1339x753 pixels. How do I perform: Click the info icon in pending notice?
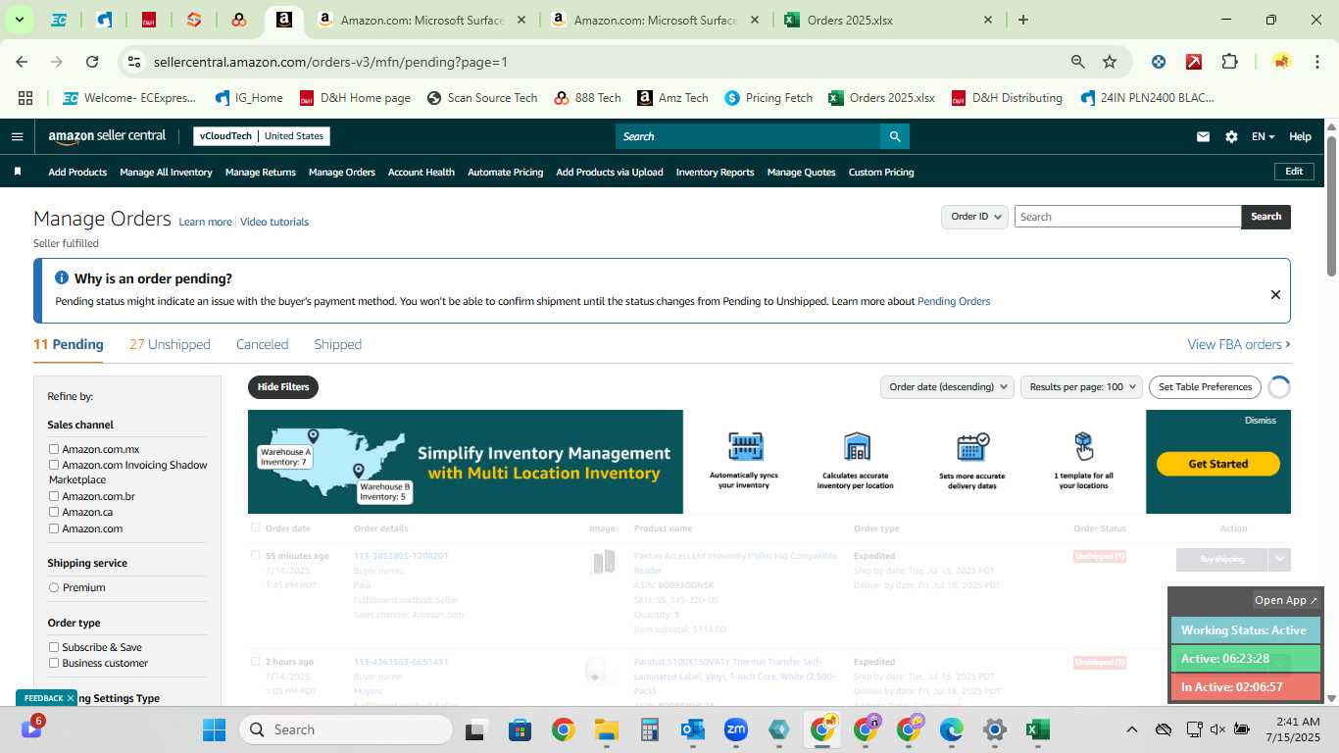(x=62, y=278)
